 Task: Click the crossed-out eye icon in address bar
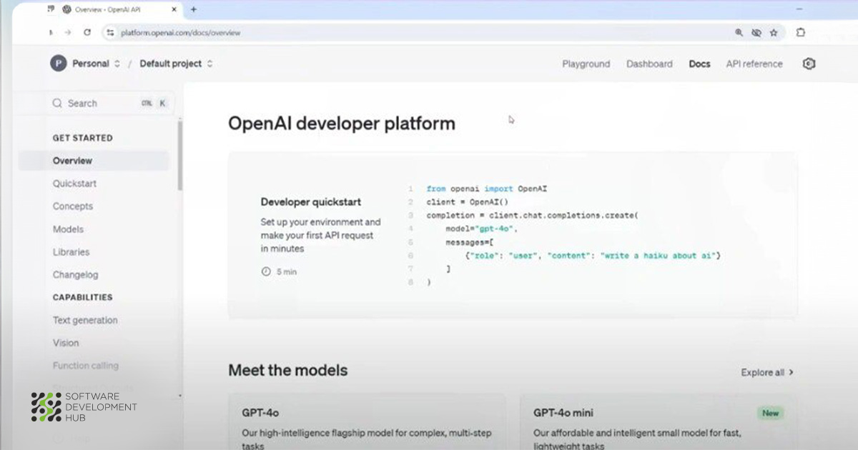tap(756, 33)
